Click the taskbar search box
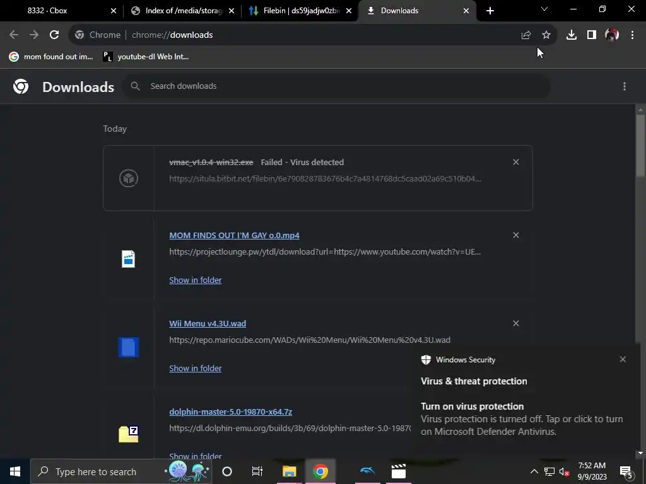The height and width of the screenshot is (484, 646). pos(120,471)
